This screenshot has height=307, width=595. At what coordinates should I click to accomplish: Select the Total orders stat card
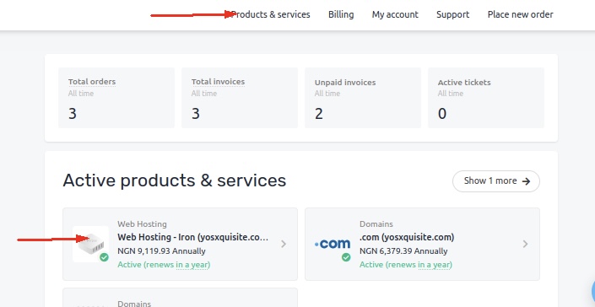click(116, 98)
